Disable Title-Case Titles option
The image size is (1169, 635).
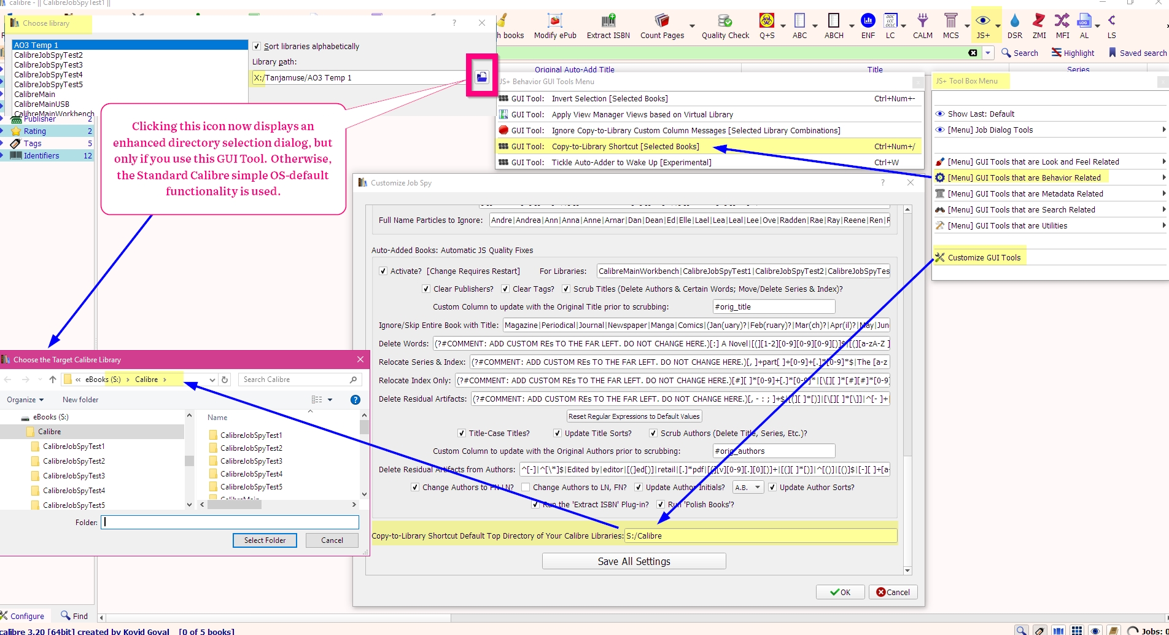(462, 433)
